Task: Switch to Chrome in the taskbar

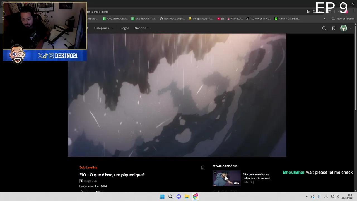Action: pos(195,197)
